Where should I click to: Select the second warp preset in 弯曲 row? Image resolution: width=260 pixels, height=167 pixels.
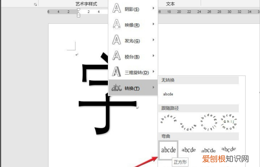pyautogui.click(x=188, y=150)
